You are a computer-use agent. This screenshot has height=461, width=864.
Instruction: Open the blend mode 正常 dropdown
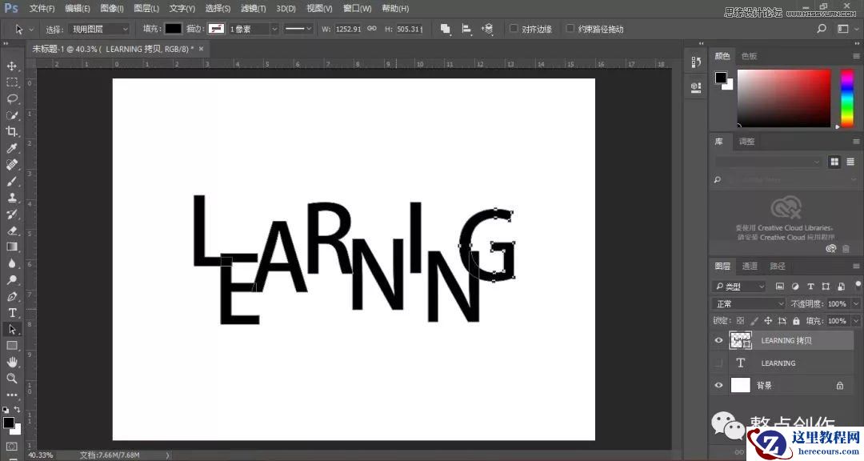click(x=748, y=304)
